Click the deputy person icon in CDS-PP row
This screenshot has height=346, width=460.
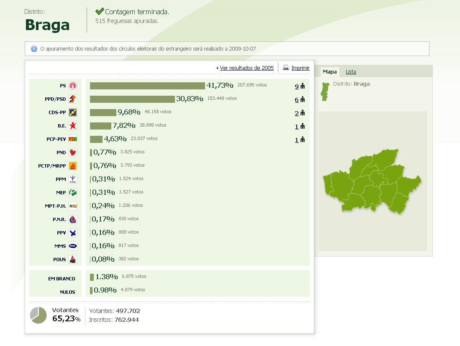tap(303, 113)
